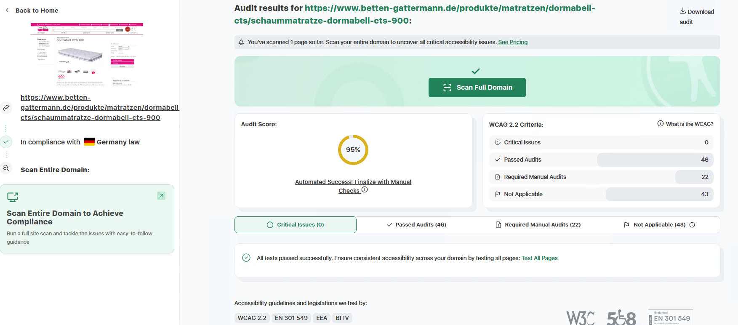The image size is (738, 325).
Task: Open the See Pricing link
Action: click(513, 42)
